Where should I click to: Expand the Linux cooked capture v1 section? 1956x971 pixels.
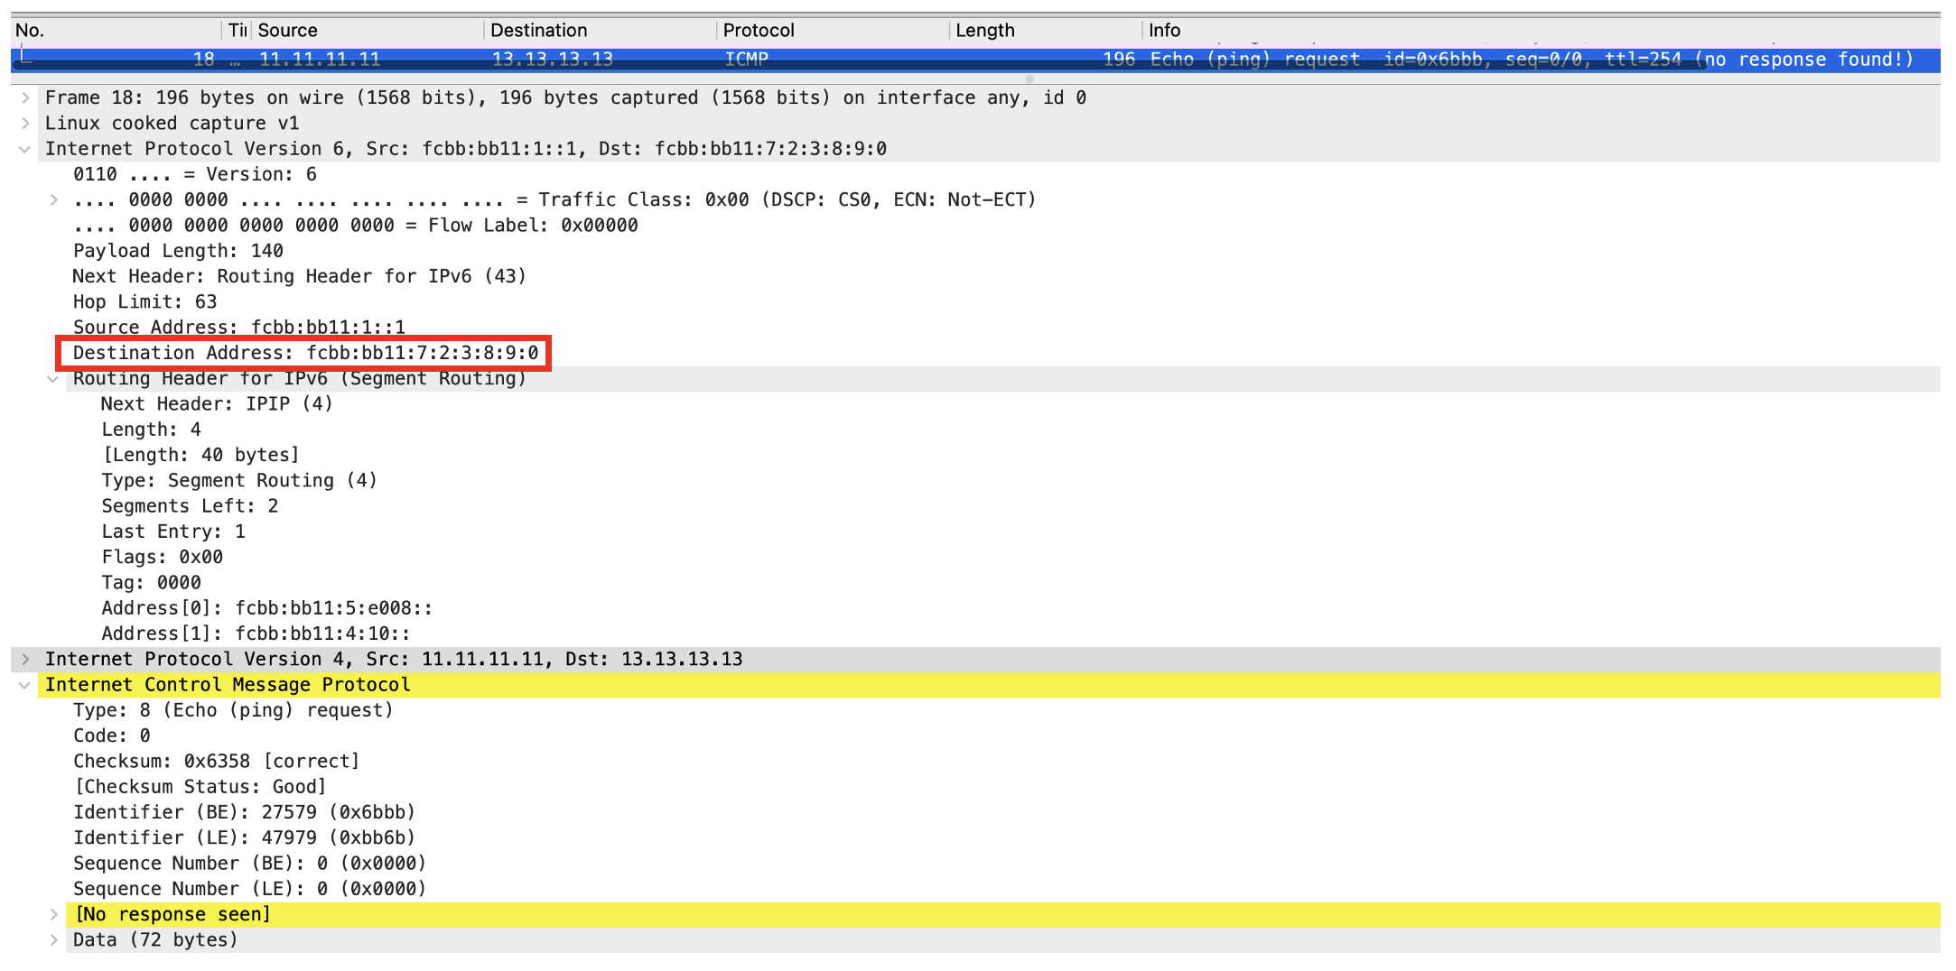coord(25,123)
